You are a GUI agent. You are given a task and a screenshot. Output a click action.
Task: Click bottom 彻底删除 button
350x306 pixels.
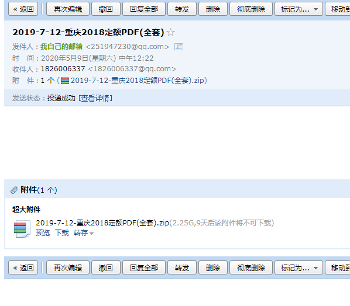(251, 267)
